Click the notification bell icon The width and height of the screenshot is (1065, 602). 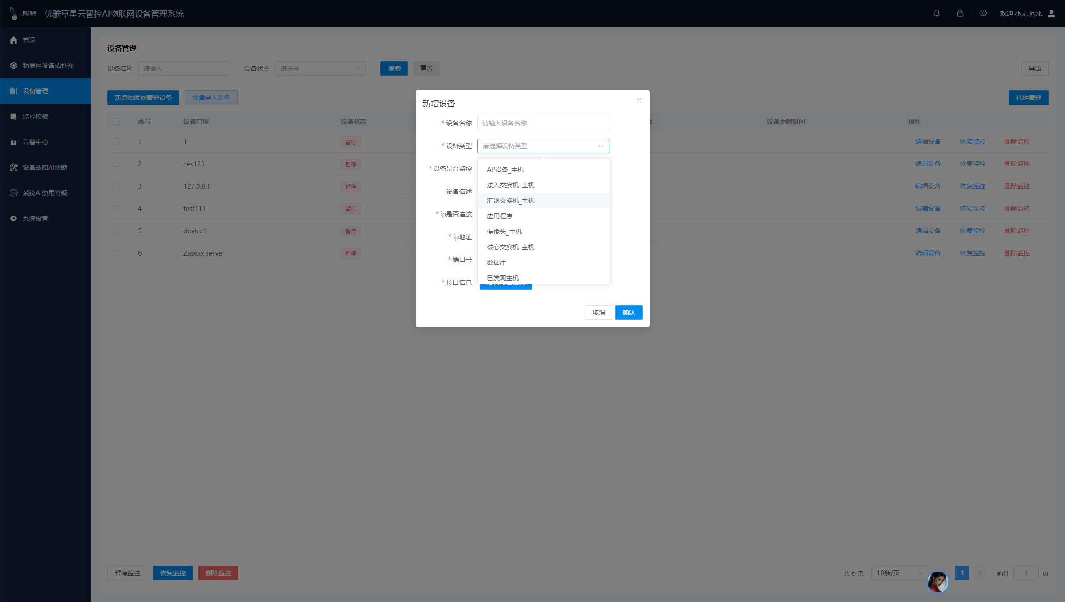(937, 14)
